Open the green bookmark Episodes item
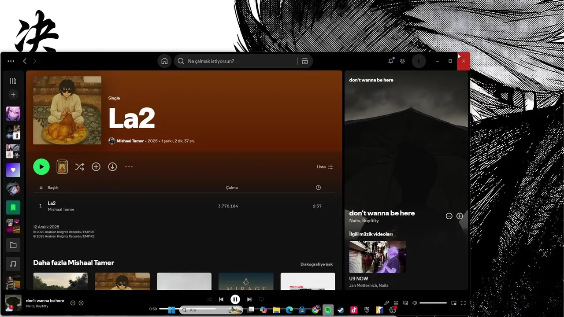564x317 pixels. 13,207
